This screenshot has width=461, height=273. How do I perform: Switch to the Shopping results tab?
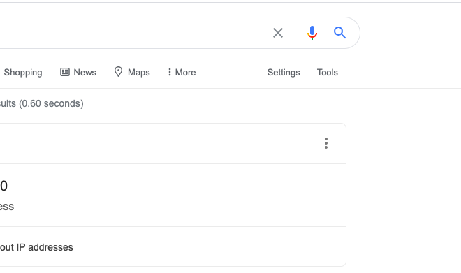click(23, 73)
